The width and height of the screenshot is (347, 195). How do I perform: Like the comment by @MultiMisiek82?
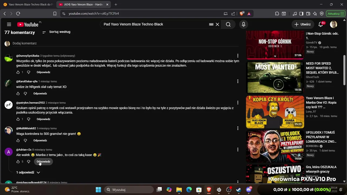[18, 141]
